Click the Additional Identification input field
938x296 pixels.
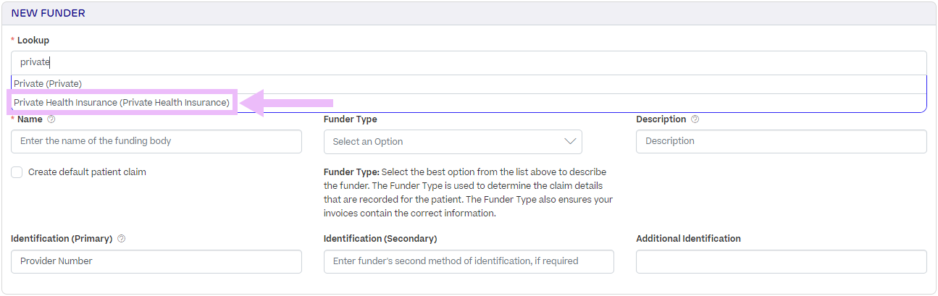coord(782,261)
